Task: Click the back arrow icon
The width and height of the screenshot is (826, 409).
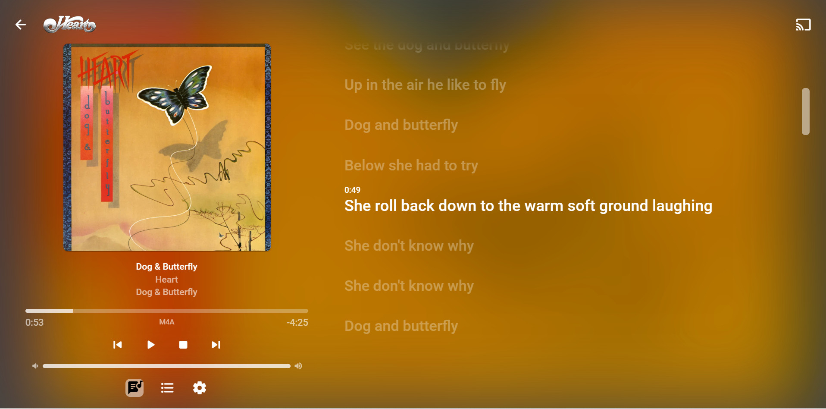Action: click(21, 25)
